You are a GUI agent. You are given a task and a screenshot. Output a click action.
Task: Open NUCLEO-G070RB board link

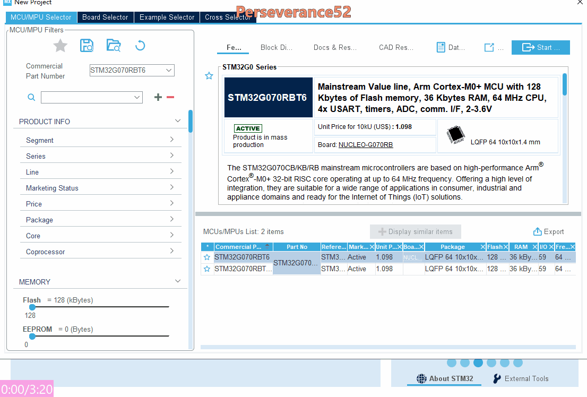[366, 145]
